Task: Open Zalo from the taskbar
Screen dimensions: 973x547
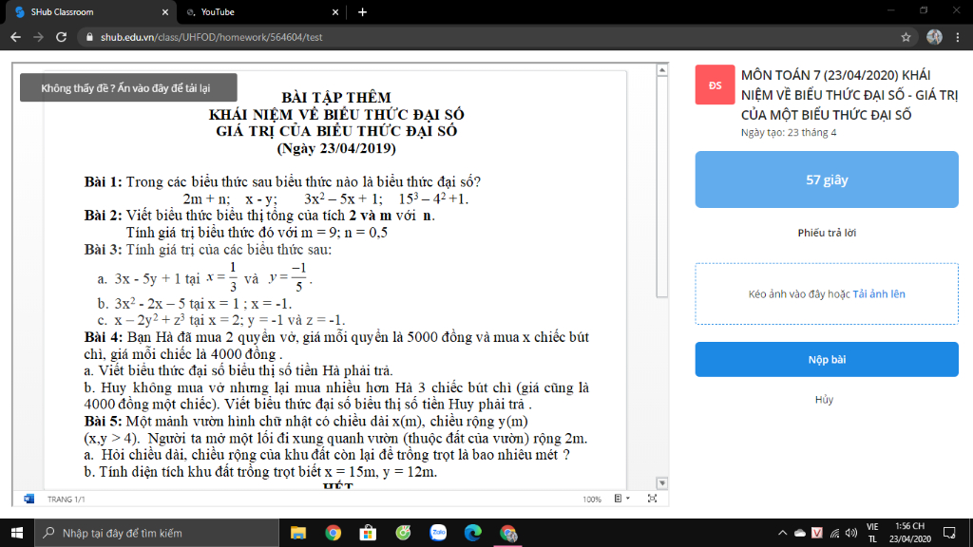Action: point(438,533)
